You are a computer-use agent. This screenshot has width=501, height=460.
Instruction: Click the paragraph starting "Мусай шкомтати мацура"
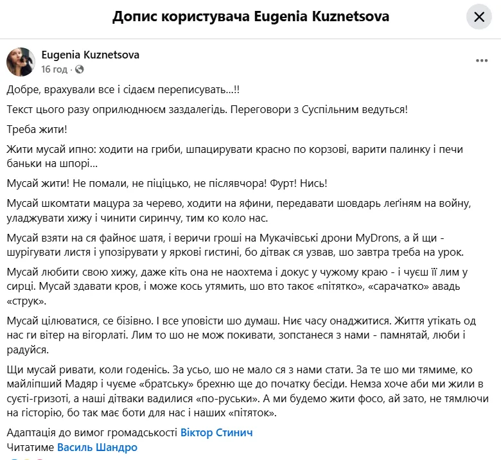tap(244, 211)
